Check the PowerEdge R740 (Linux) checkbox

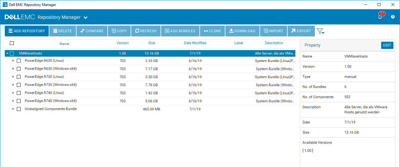[x=19, y=93]
